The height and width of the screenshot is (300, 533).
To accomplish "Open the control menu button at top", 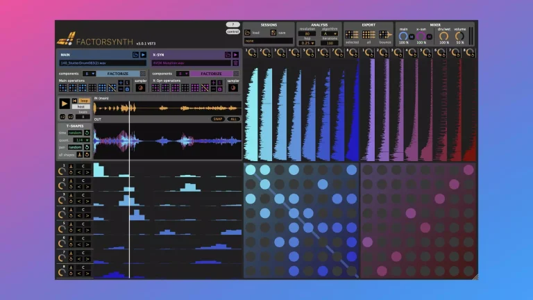I will pyautogui.click(x=232, y=31).
